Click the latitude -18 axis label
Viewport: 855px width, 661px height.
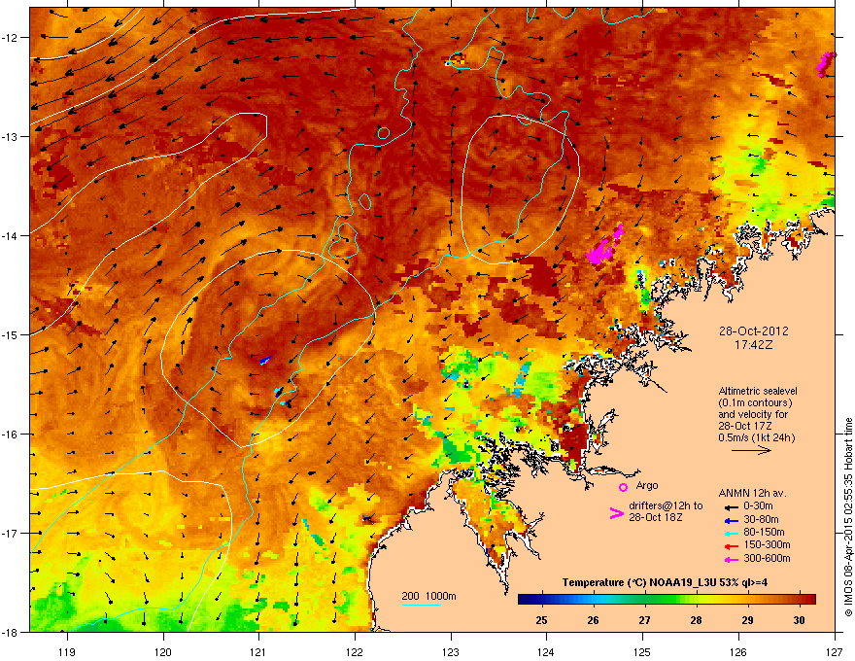coord(11,632)
